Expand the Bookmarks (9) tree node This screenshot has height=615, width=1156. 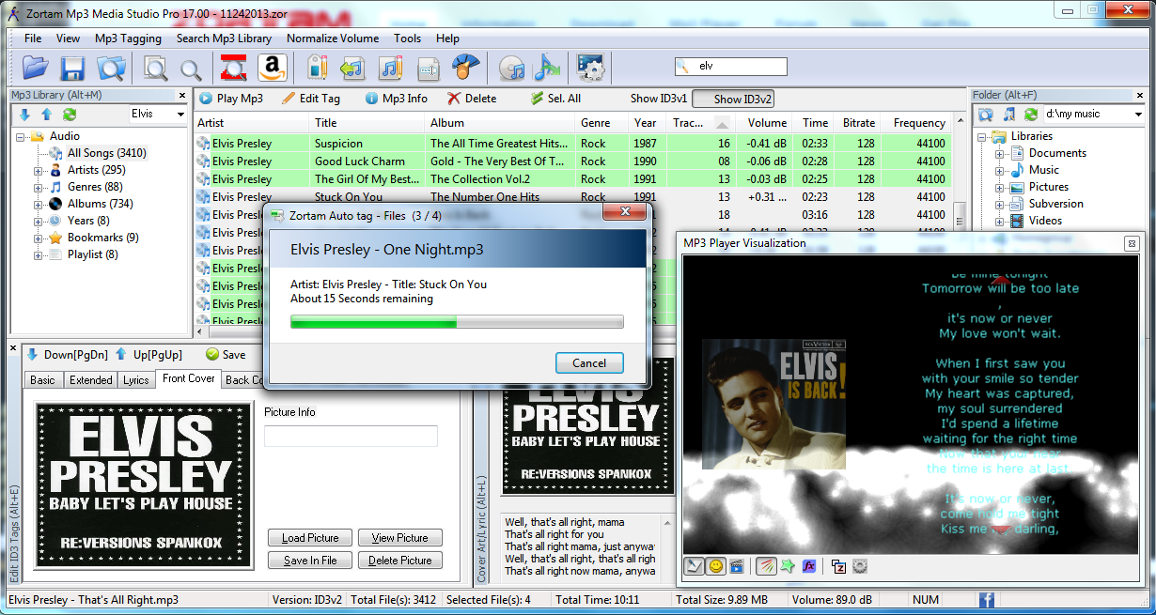click(39, 238)
